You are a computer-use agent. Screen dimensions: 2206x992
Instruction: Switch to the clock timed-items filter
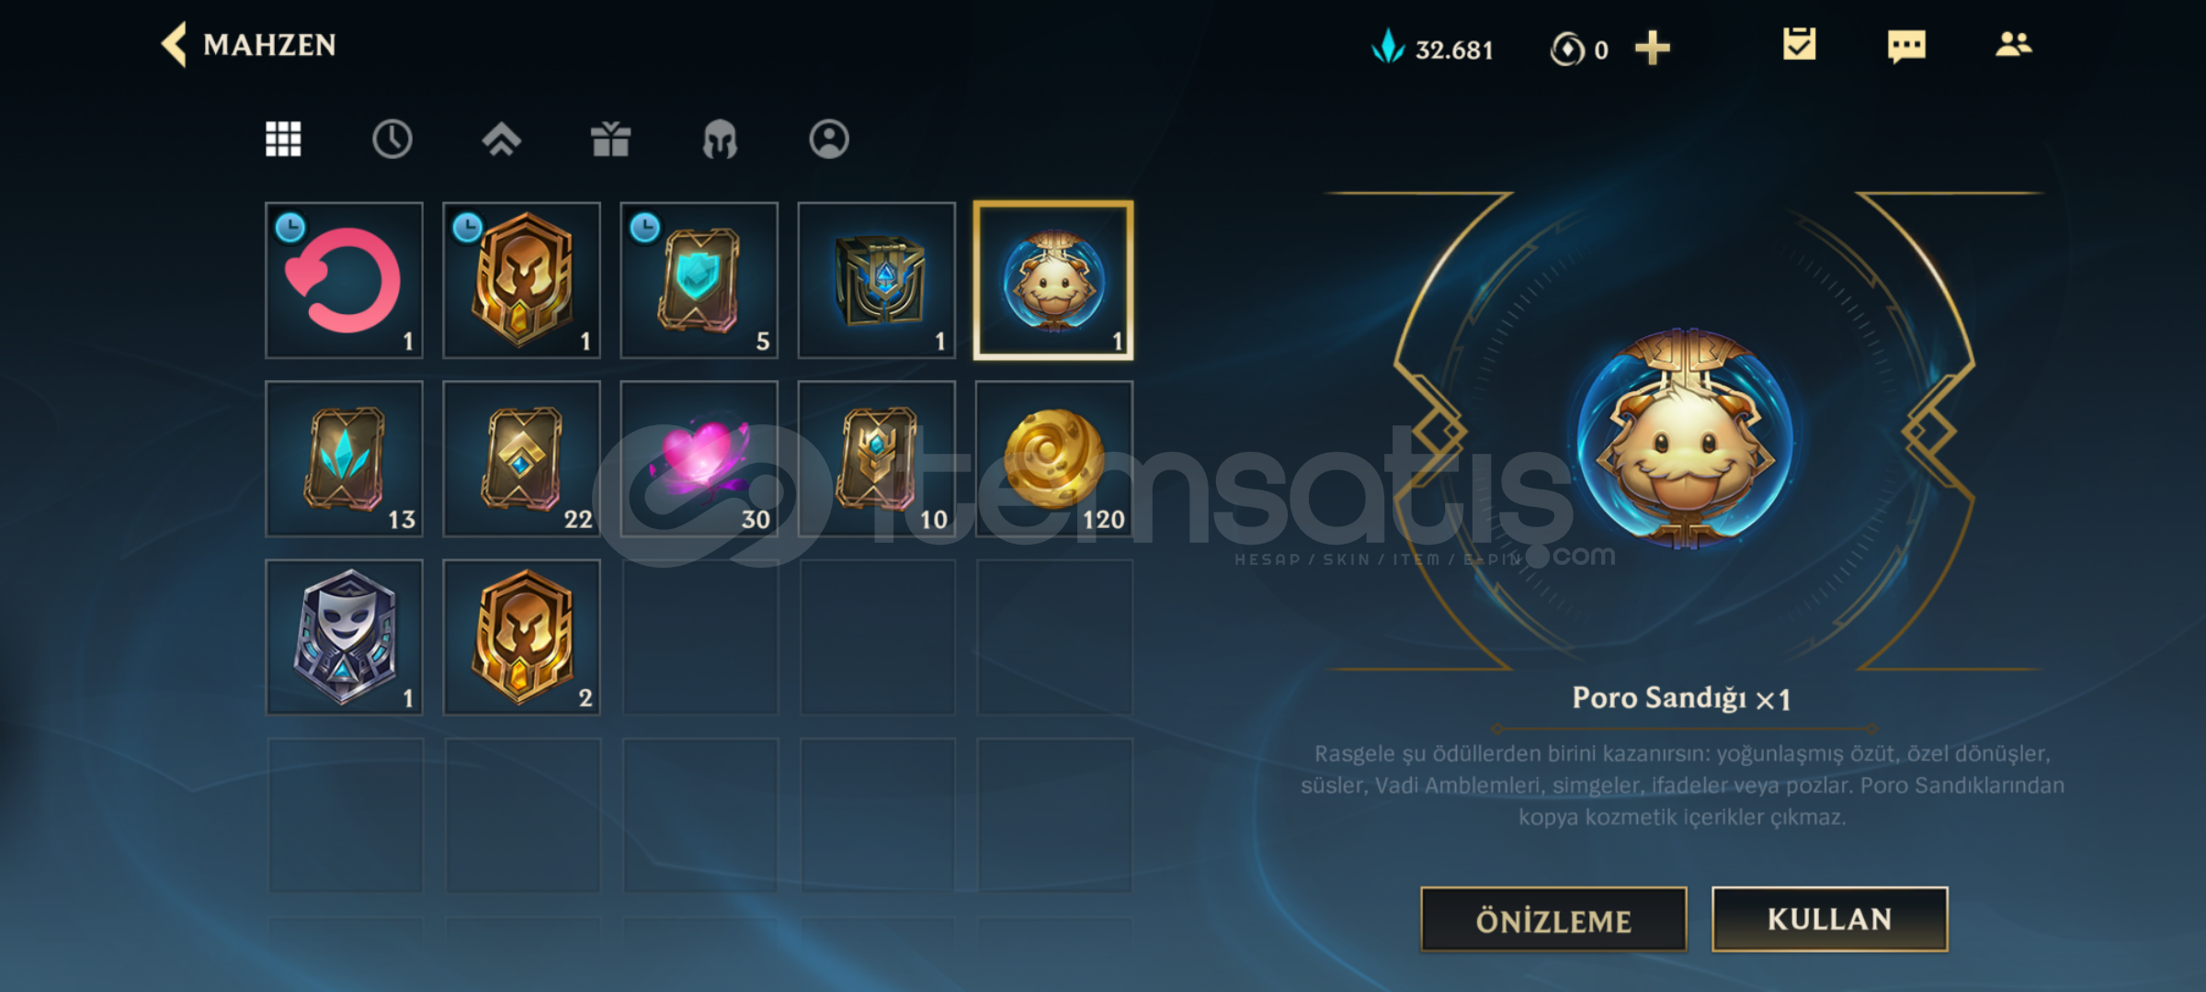392,140
